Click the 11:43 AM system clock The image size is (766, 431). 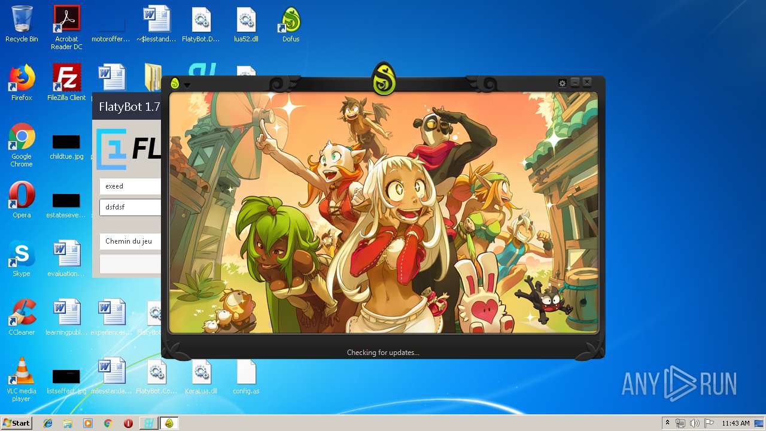point(735,423)
